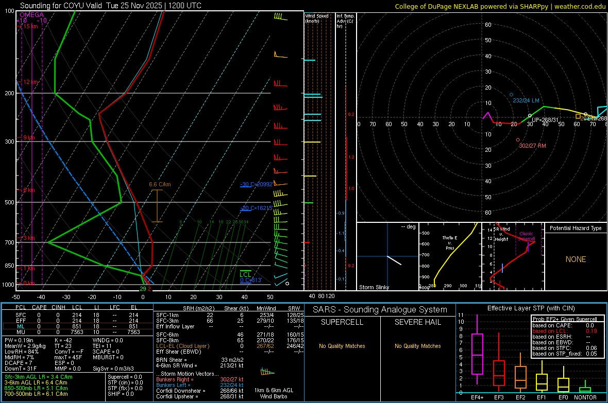Click the 'Effective Layer STP (with CIN)' title
The height and width of the screenshot is (403, 608).
[531, 308]
